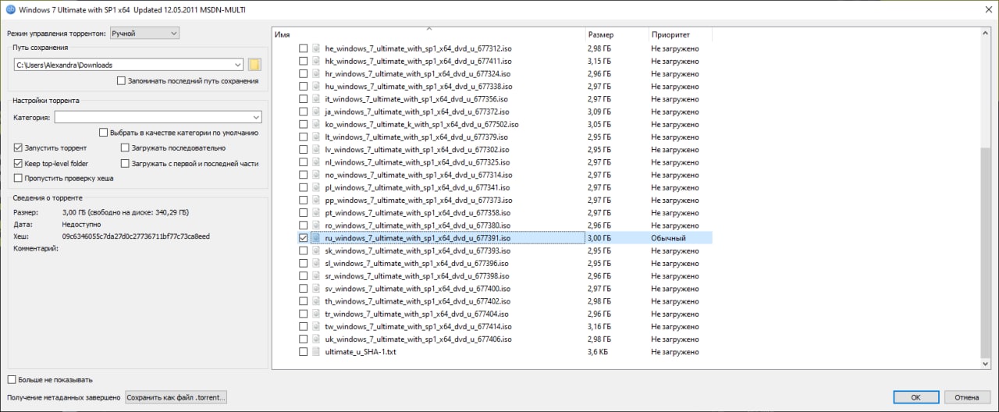Sort files by 'Имя' column header
The image size is (999, 412).
(x=428, y=35)
